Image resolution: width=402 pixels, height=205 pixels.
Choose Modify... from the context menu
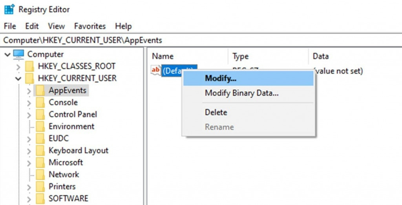point(221,78)
